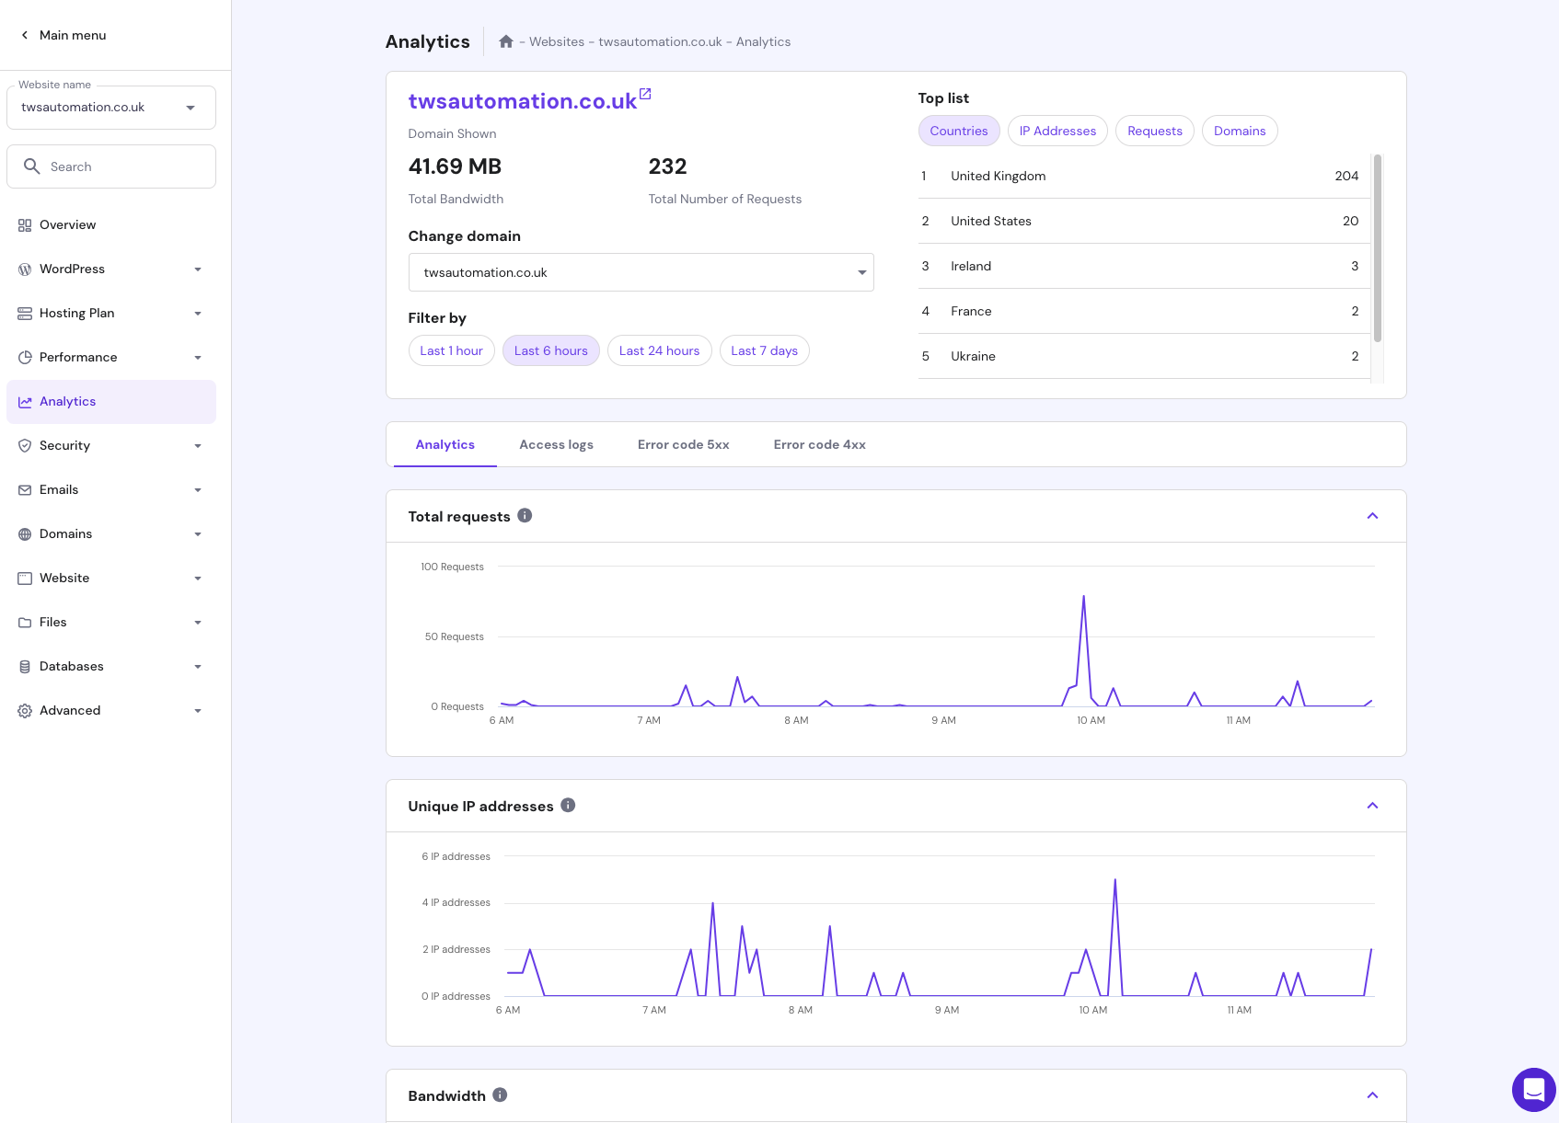Viewport: 1559px width, 1123px height.
Task: Open the Files sidebar menu
Action: coord(111,623)
